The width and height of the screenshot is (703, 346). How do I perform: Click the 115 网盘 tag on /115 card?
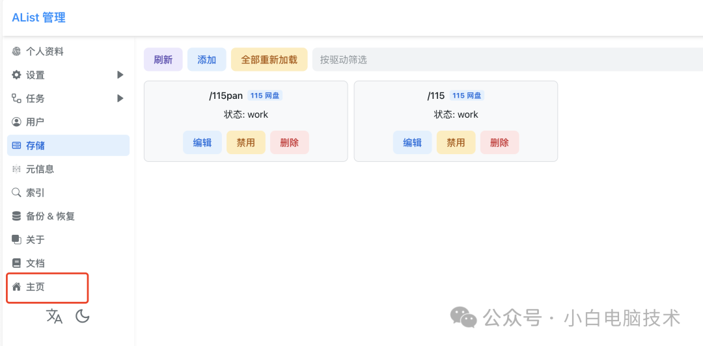click(467, 96)
